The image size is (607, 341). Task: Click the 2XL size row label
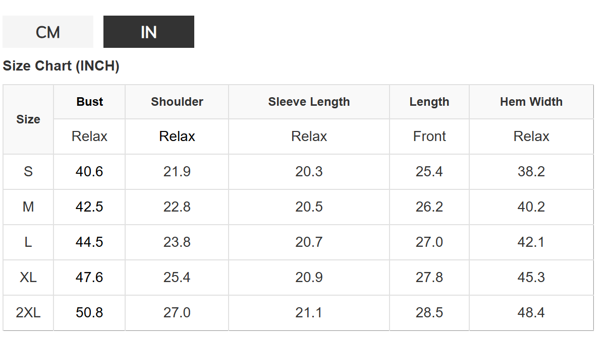(x=28, y=313)
